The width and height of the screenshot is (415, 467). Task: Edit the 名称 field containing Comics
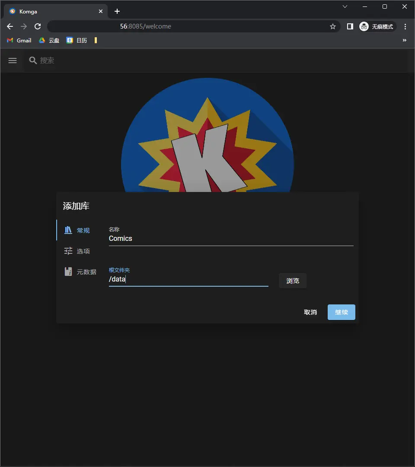point(231,239)
